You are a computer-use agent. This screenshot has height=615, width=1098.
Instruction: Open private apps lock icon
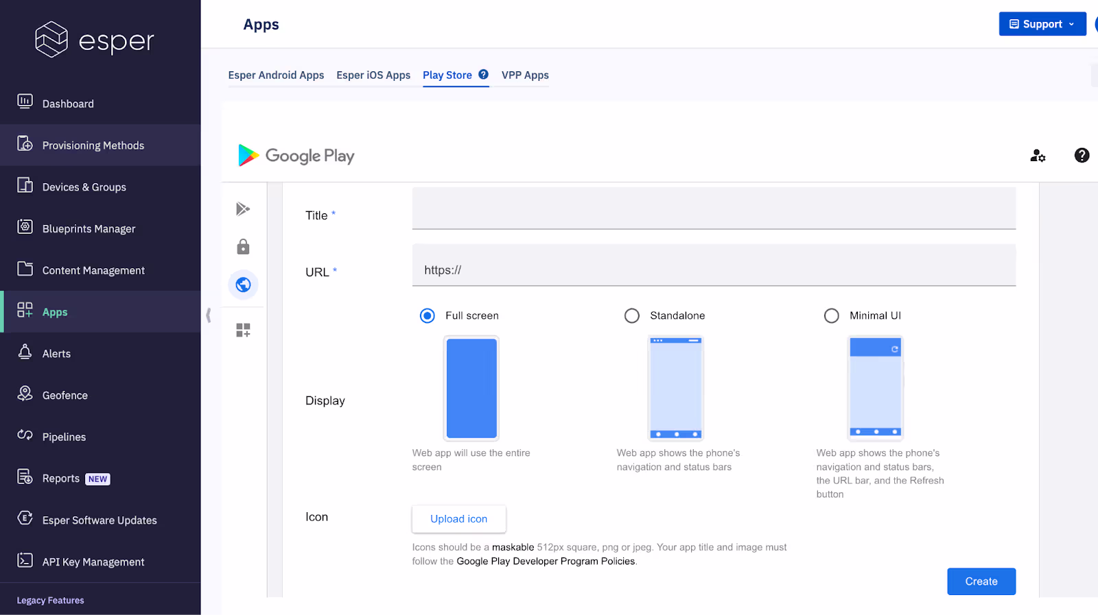[x=243, y=247]
